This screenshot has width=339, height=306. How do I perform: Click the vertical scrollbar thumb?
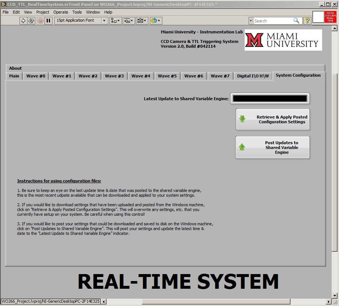pyautogui.click(x=335, y=163)
